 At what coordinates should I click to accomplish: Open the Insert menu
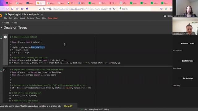coord(22,18)
